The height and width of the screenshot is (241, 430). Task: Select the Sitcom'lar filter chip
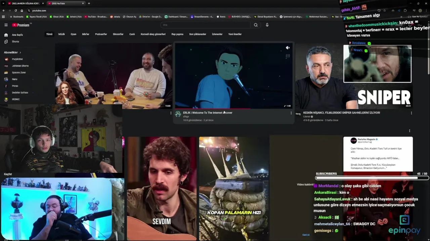click(x=118, y=34)
